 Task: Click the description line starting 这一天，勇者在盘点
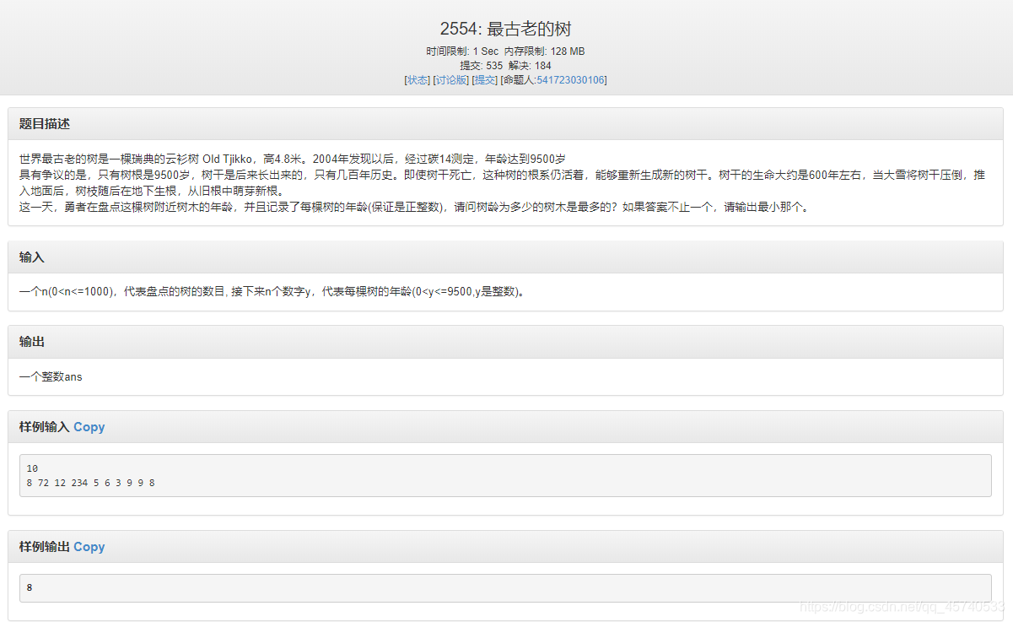coord(415,208)
